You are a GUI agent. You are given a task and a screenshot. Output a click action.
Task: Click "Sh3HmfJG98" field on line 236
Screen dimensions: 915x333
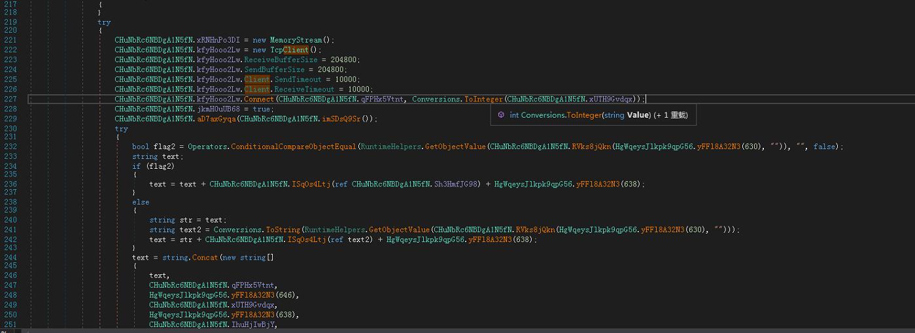pyautogui.click(x=457, y=184)
